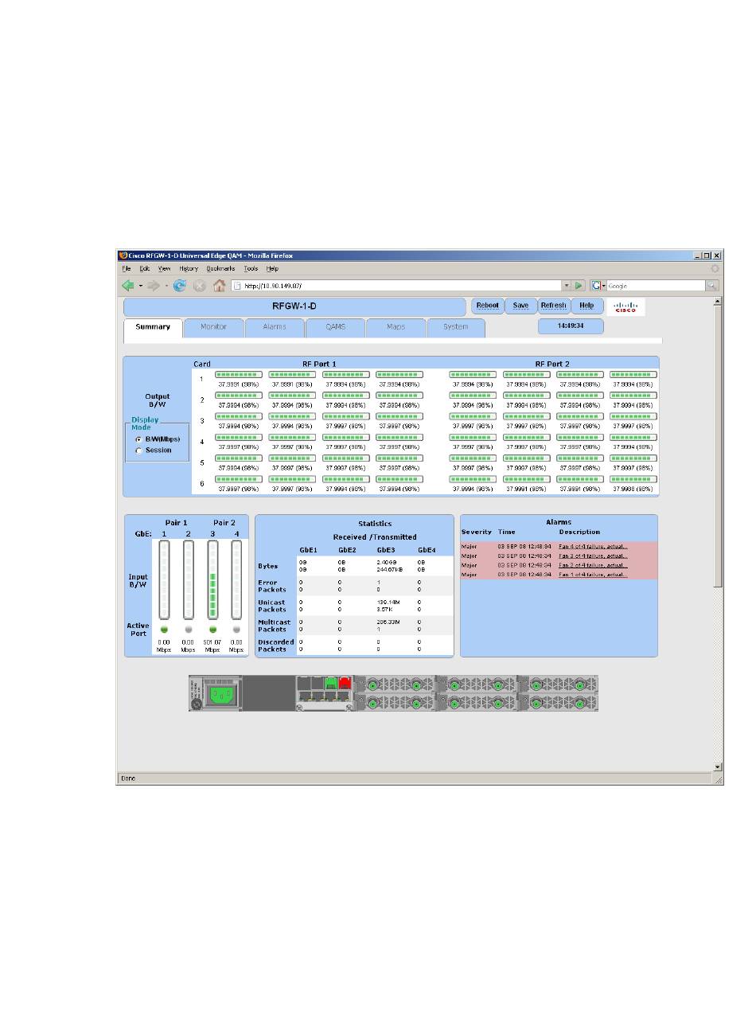Screen dimensions: 756x1022
Task: Select the Session display mode radio button
Action: click(139, 451)
